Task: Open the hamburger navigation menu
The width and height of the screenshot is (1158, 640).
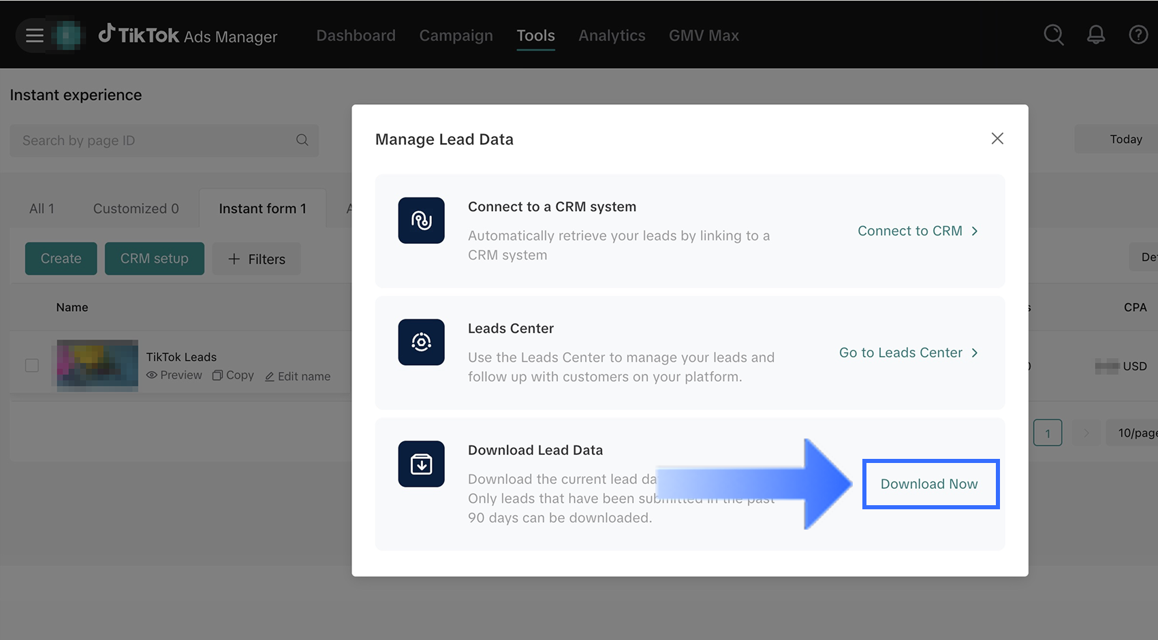Action: [x=35, y=35]
